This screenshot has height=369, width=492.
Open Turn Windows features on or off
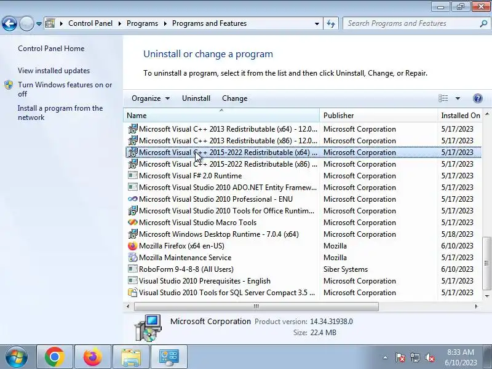coord(65,89)
